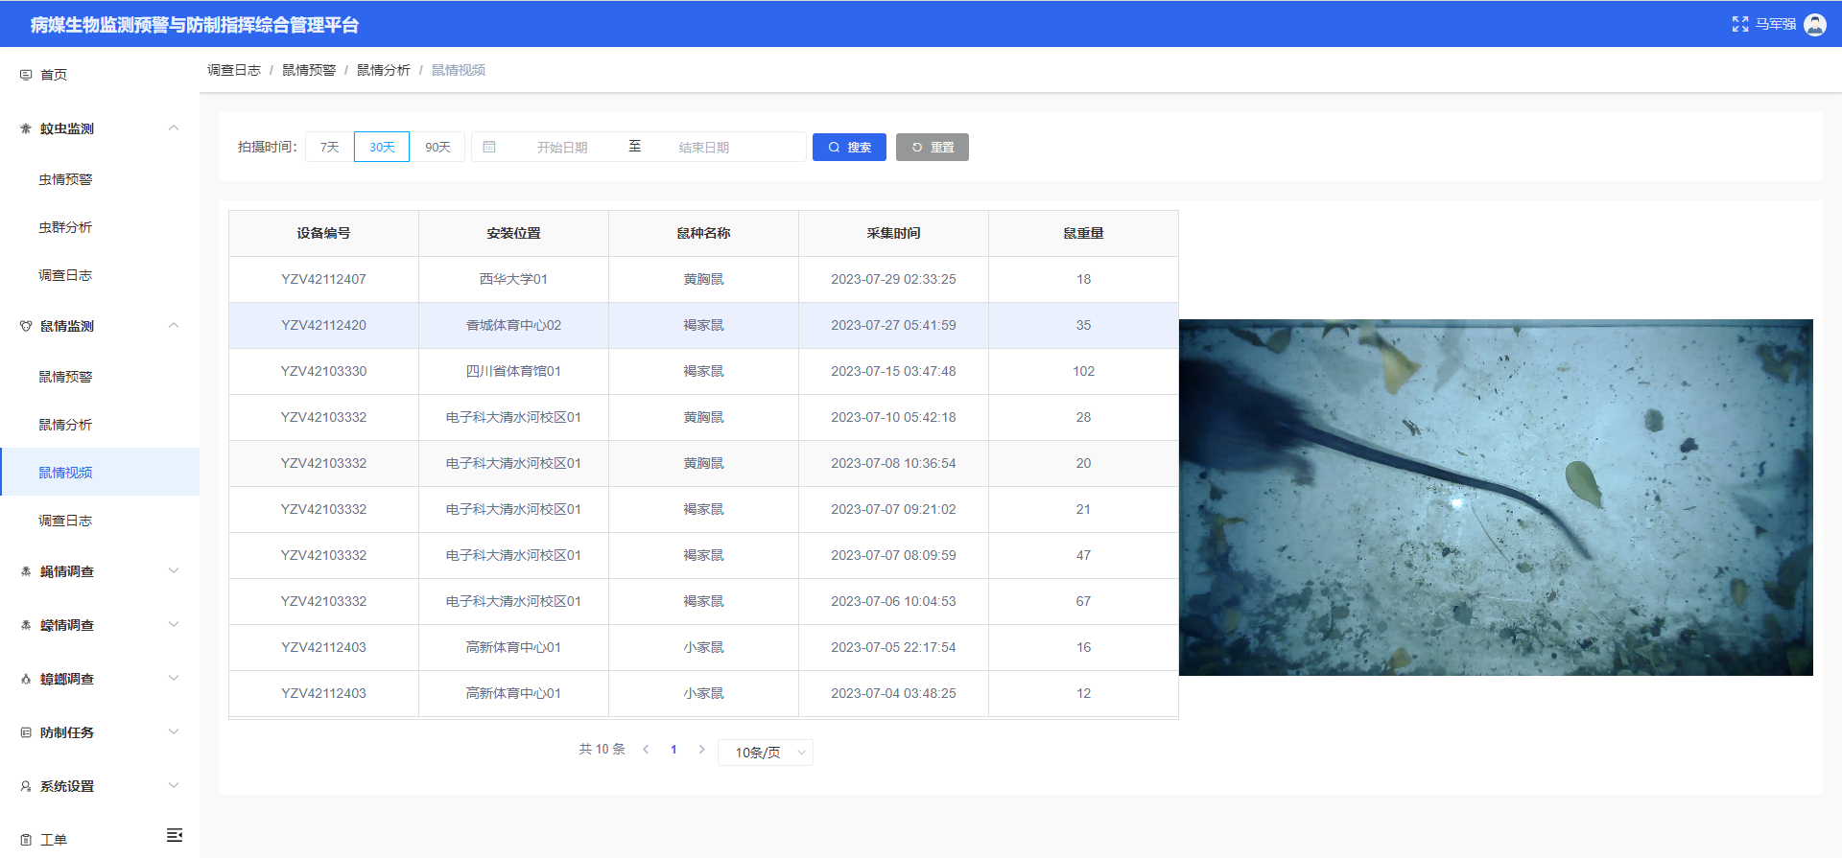
Task: Select the row for 香城体育中心02
Action: [x=703, y=325]
